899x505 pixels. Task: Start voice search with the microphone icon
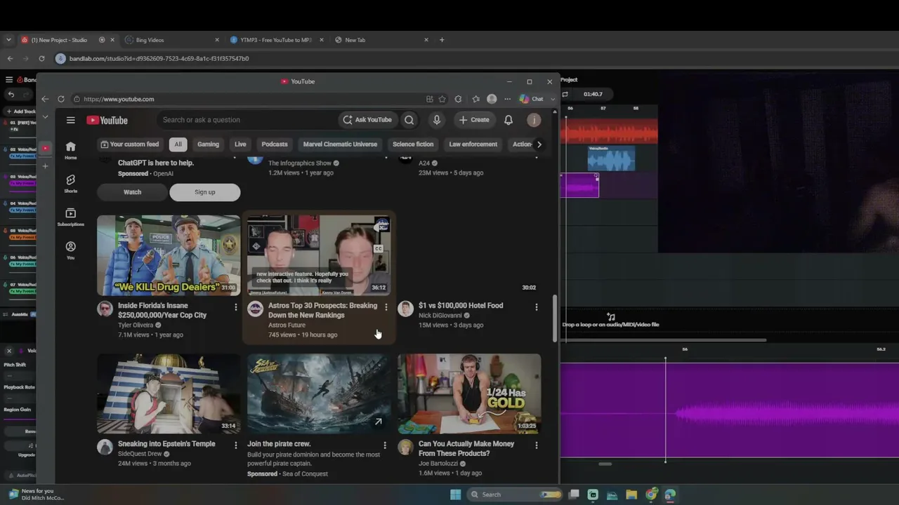(437, 120)
